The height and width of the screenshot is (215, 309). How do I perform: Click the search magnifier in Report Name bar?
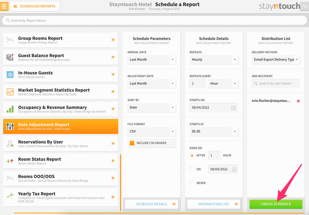pyautogui.click(x=8, y=20)
